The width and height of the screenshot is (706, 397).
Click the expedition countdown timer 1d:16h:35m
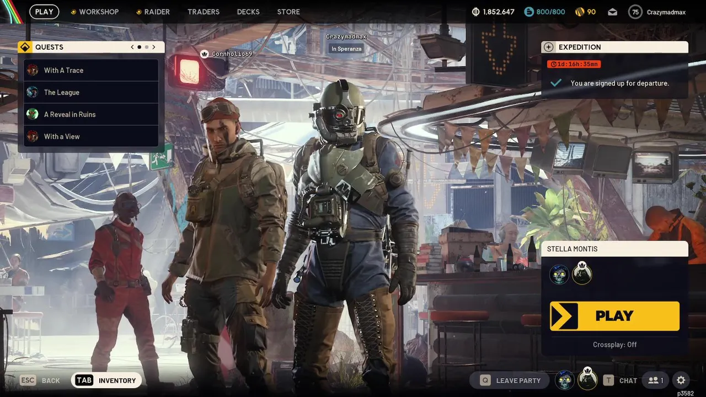point(574,64)
